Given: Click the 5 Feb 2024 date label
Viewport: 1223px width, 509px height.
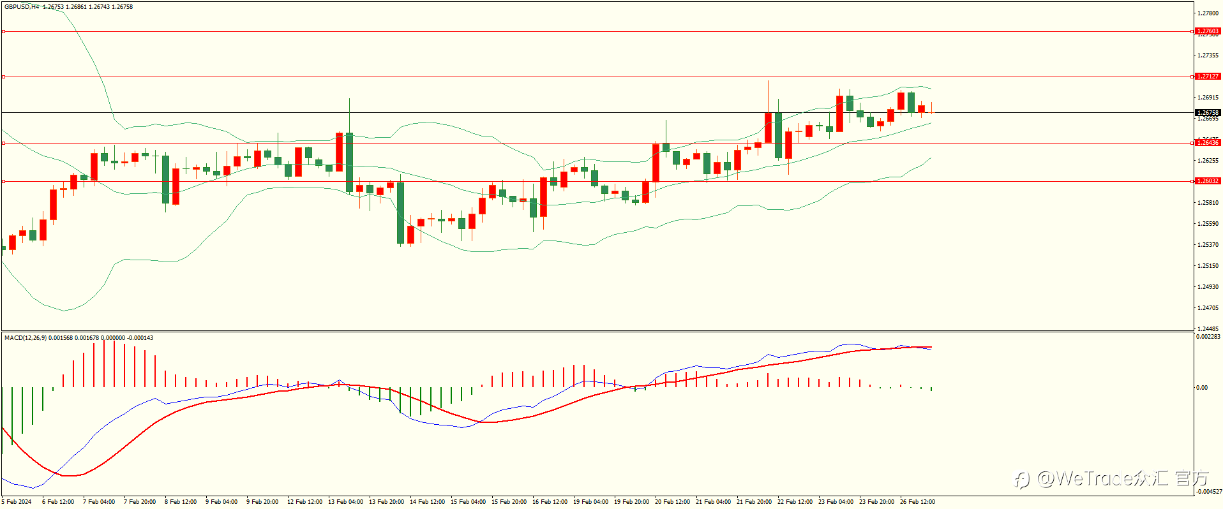Looking at the screenshot, I should [x=17, y=502].
